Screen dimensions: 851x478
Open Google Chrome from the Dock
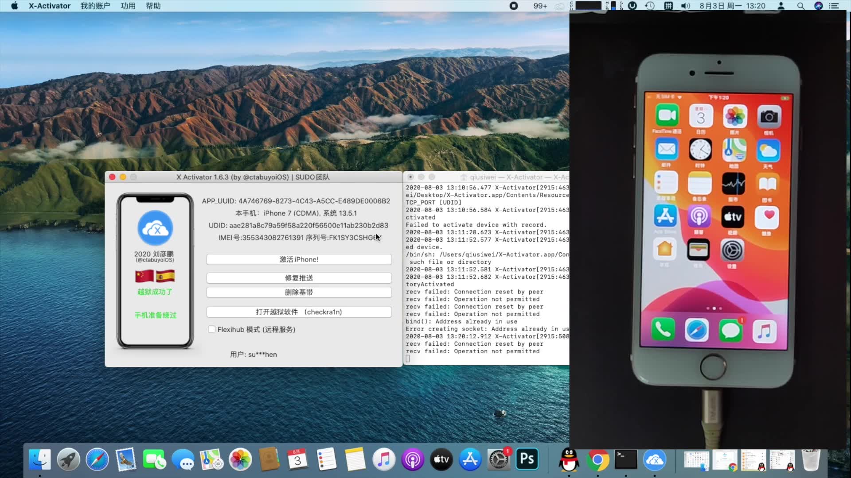tap(597, 460)
